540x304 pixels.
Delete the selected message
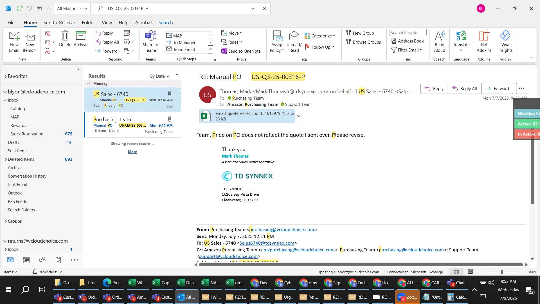65,39
